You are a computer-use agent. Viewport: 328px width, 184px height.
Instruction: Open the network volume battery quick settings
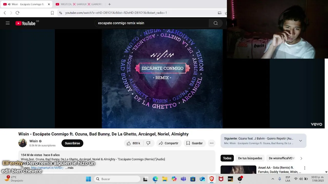pyautogui.click(x=301, y=179)
